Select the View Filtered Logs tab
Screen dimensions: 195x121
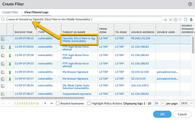coord(36,12)
